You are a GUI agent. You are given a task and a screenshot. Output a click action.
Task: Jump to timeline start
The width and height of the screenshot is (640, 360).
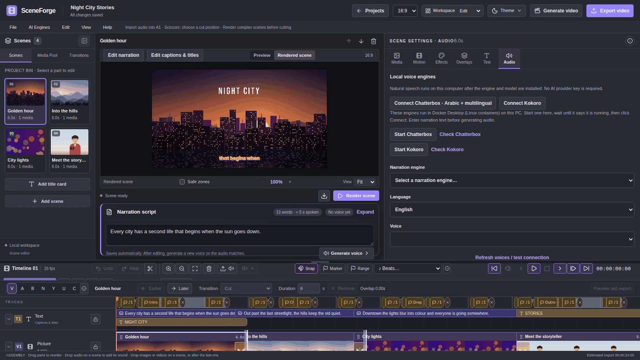pos(494,268)
